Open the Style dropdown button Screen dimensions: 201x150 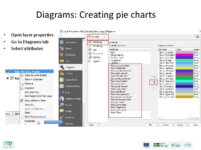pyautogui.click(x=93, y=125)
